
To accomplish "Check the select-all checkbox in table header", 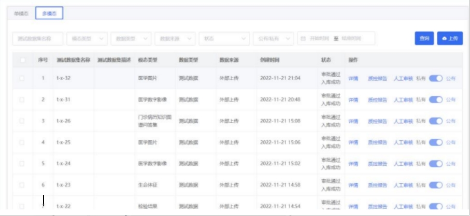I will coord(22,60).
